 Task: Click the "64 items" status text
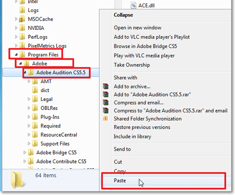46,175
